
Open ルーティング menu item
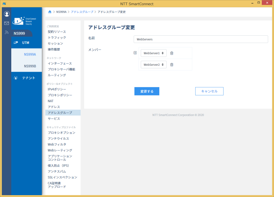pyautogui.click(x=57, y=75)
